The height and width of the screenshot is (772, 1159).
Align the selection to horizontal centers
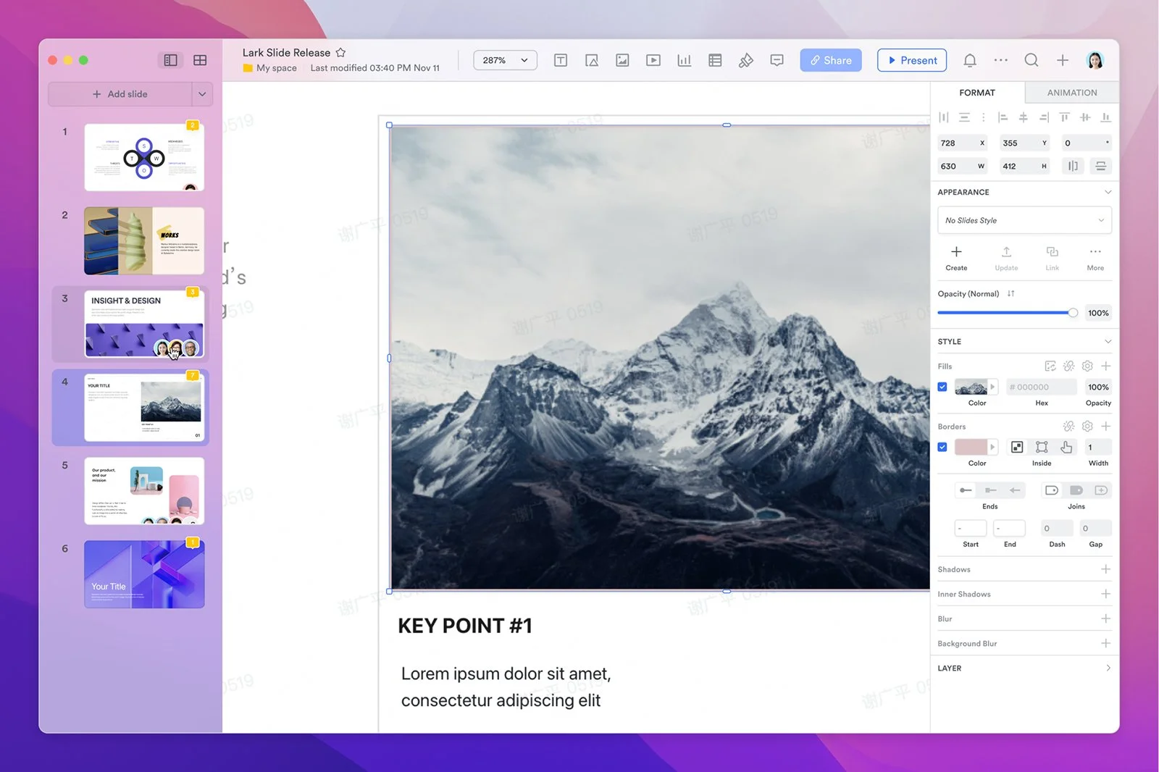point(1024,117)
